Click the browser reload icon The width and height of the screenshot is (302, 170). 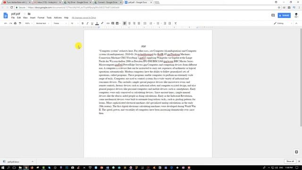point(11,8)
